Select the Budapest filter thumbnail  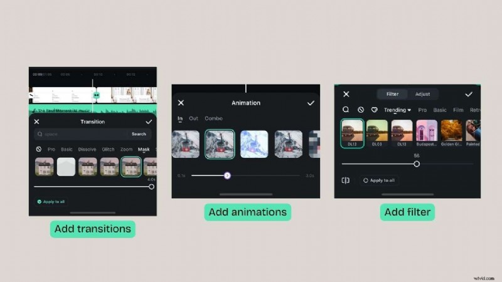click(427, 133)
